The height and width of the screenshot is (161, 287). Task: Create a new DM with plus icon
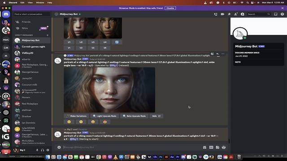(48, 35)
